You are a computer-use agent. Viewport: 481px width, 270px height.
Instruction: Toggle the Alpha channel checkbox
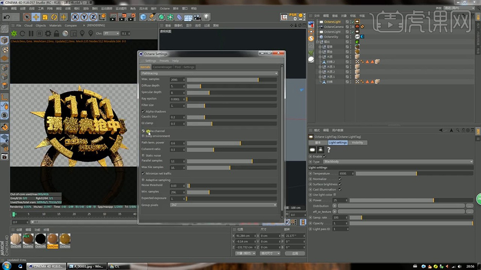tap(143, 131)
